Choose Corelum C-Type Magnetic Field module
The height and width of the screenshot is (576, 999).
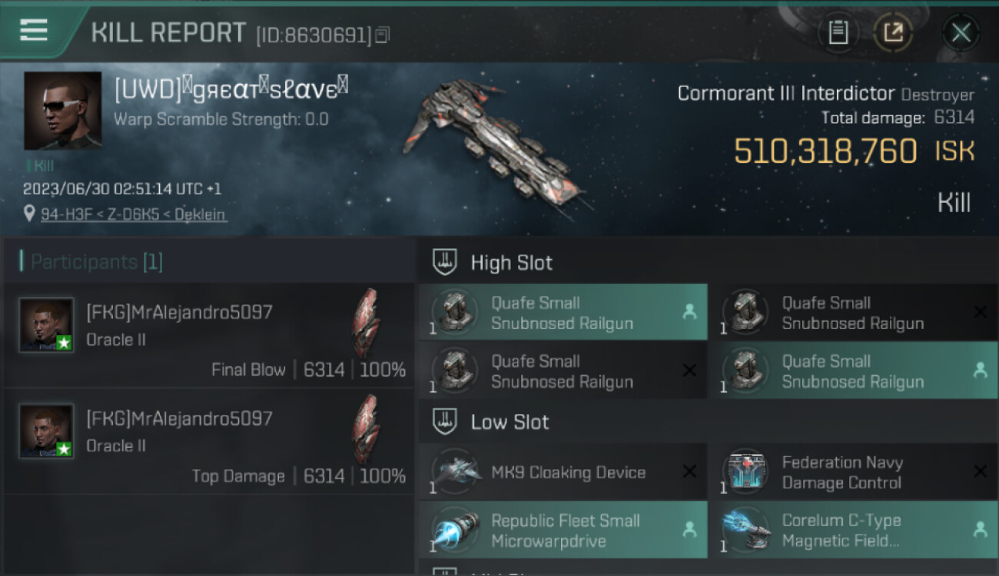[853, 530]
